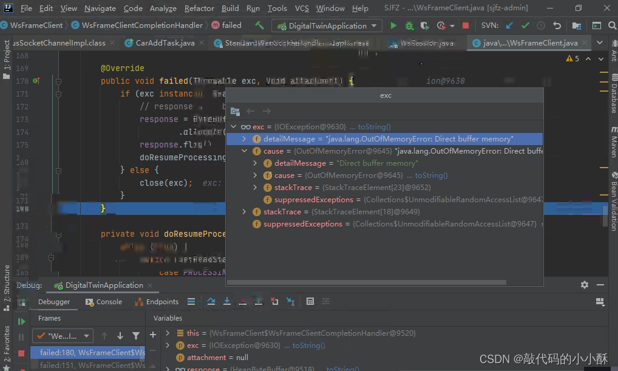Click the Build project hammer icon
618x371 pixels.
coord(259,26)
